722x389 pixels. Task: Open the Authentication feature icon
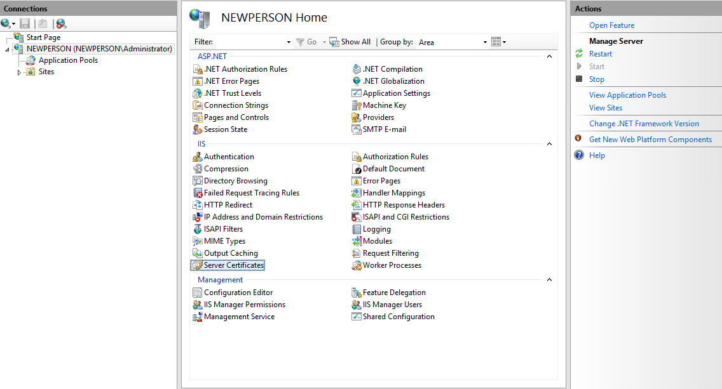[x=228, y=156]
